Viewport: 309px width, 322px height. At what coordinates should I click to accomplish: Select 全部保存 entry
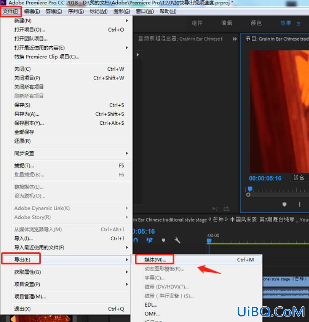(x=71, y=132)
